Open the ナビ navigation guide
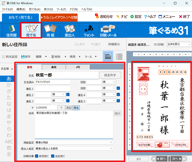Screen dimensions: 192x162 [x=122, y=17]
